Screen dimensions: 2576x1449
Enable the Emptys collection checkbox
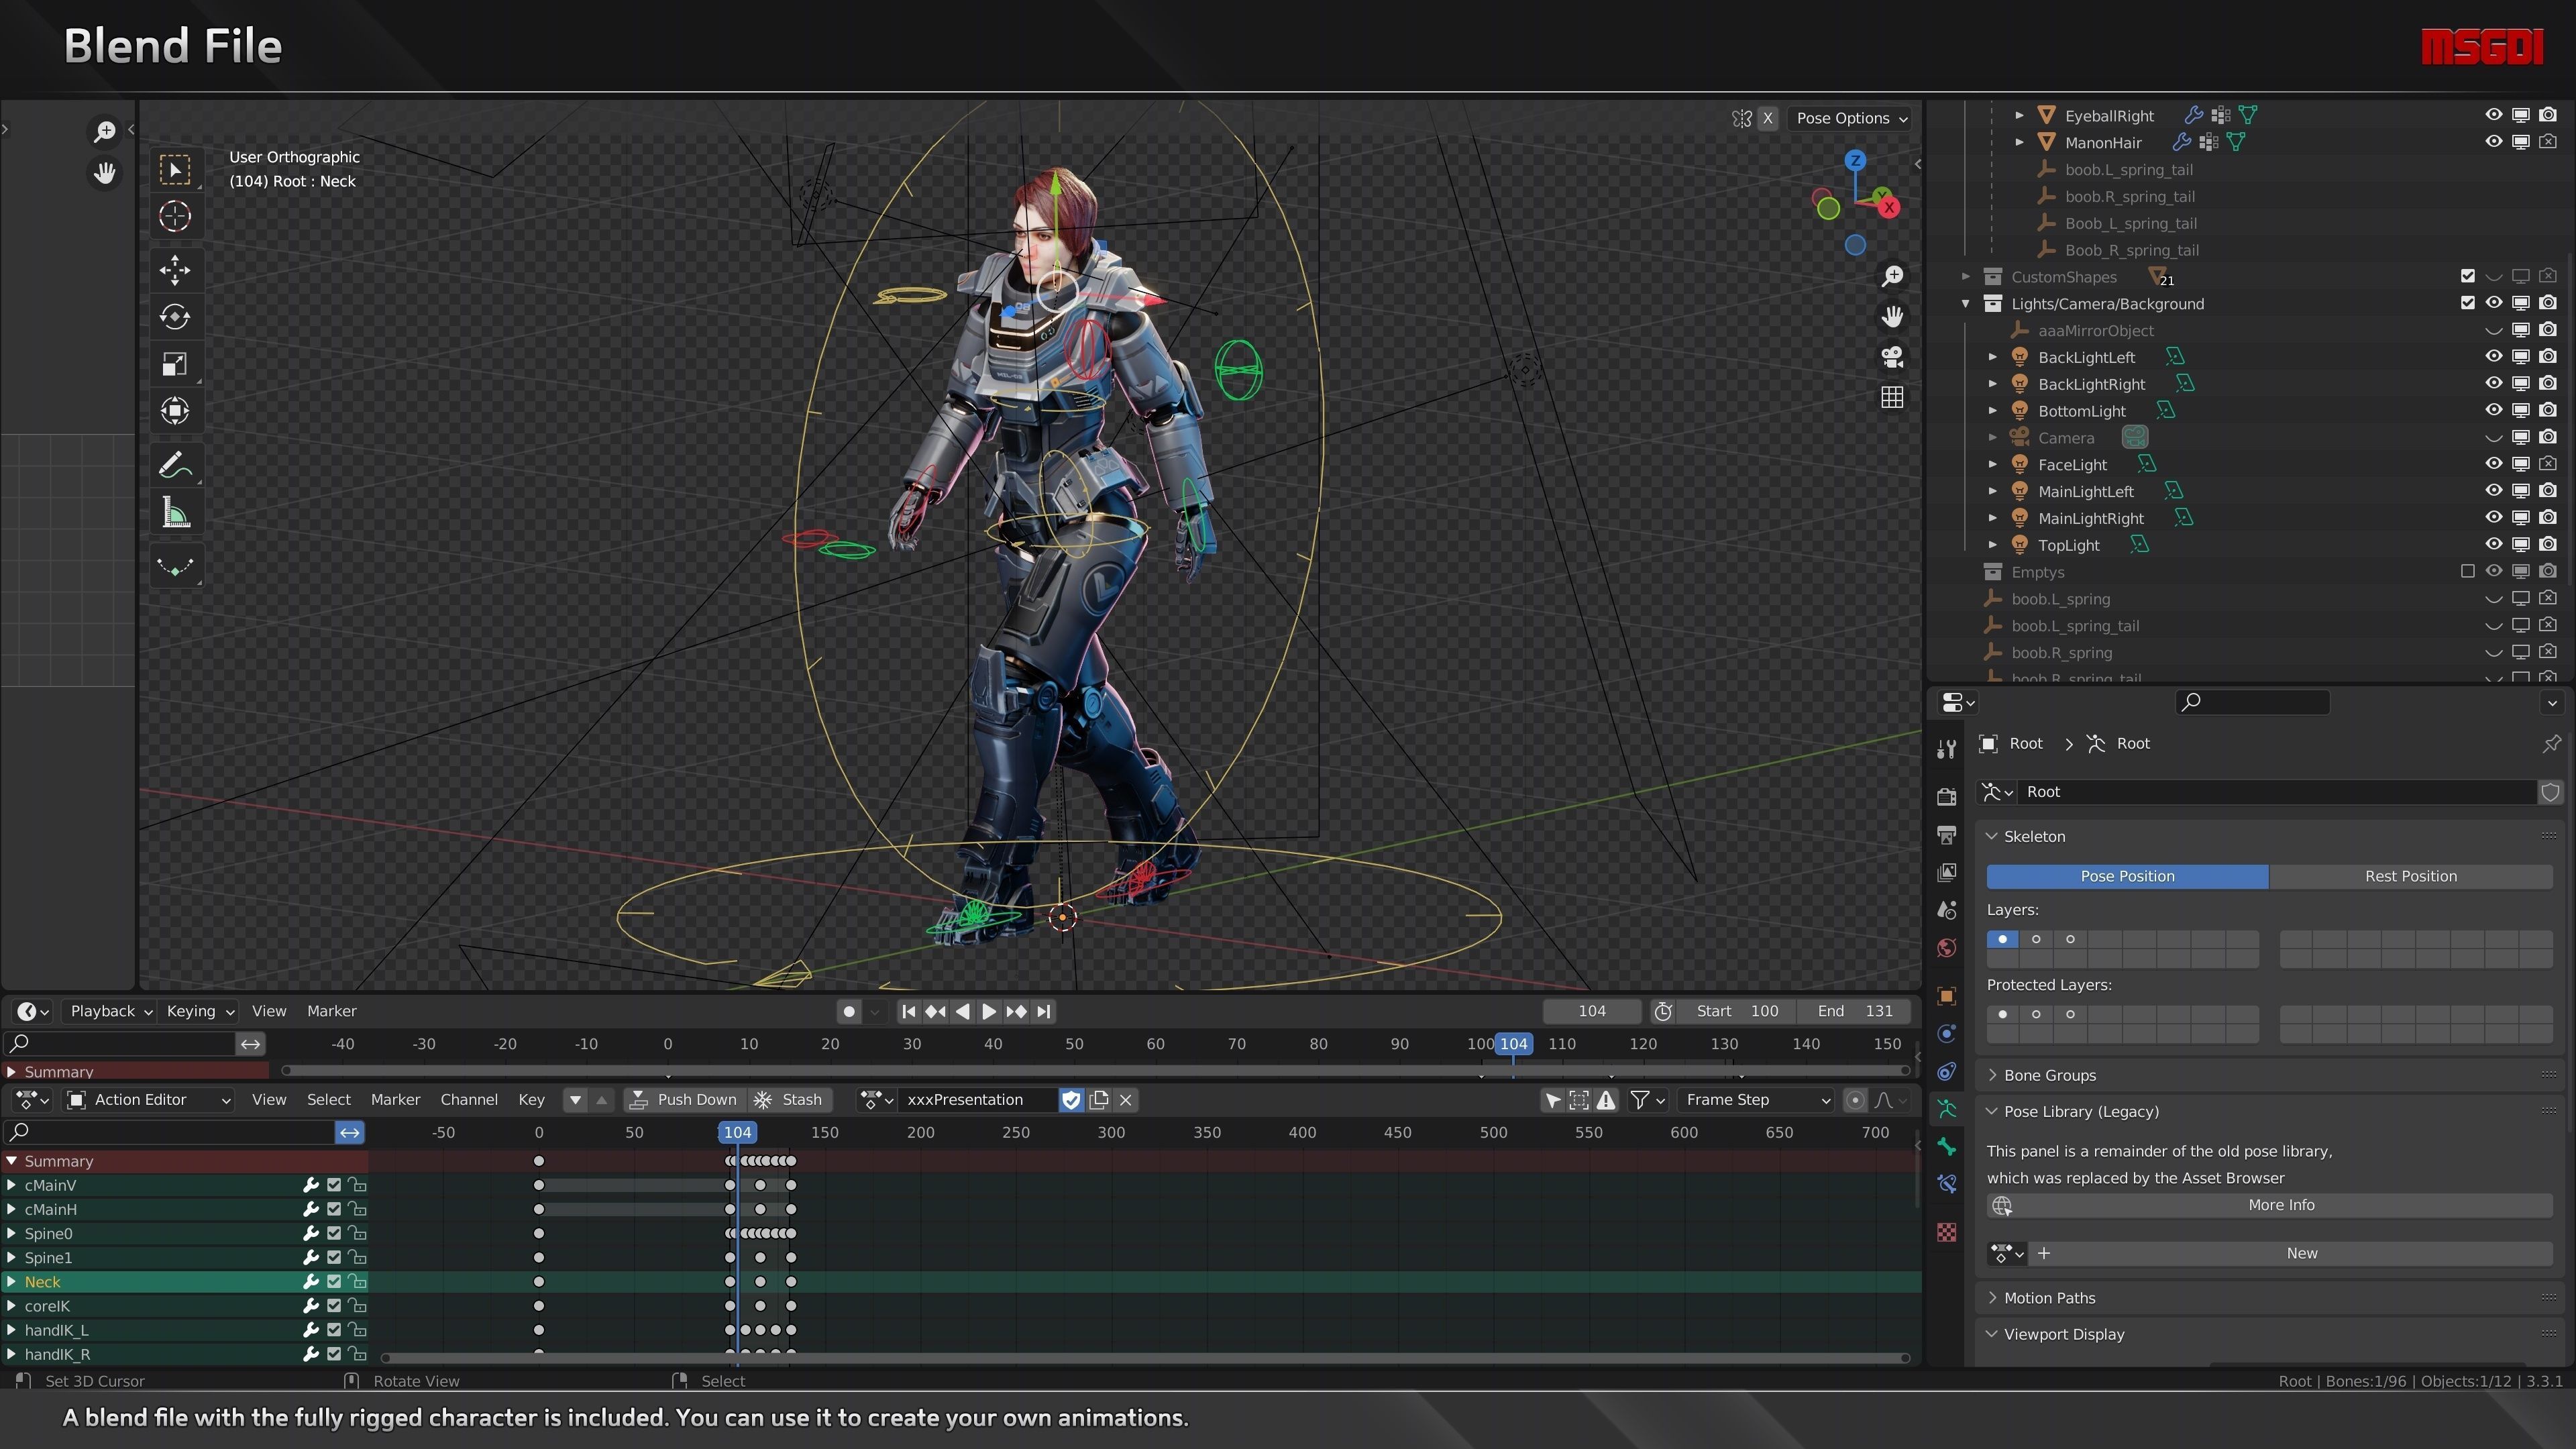pyautogui.click(x=2467, y=572)
